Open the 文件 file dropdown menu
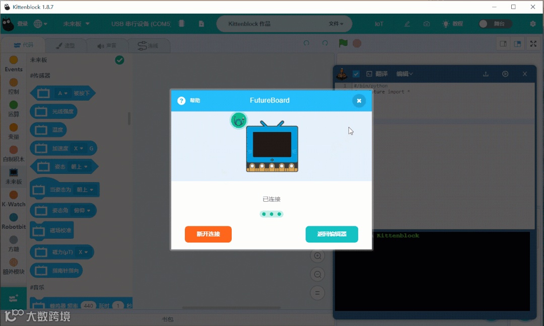Screen dimensions: 544x326 [336, 24]
